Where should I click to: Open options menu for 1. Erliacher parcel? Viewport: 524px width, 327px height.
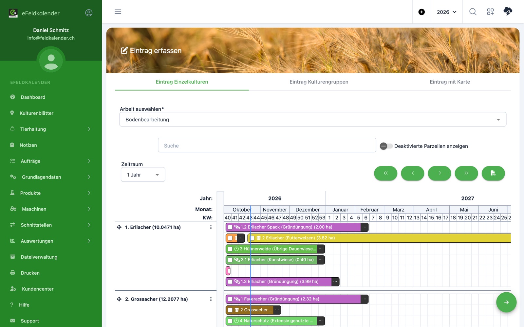[211, 227]
